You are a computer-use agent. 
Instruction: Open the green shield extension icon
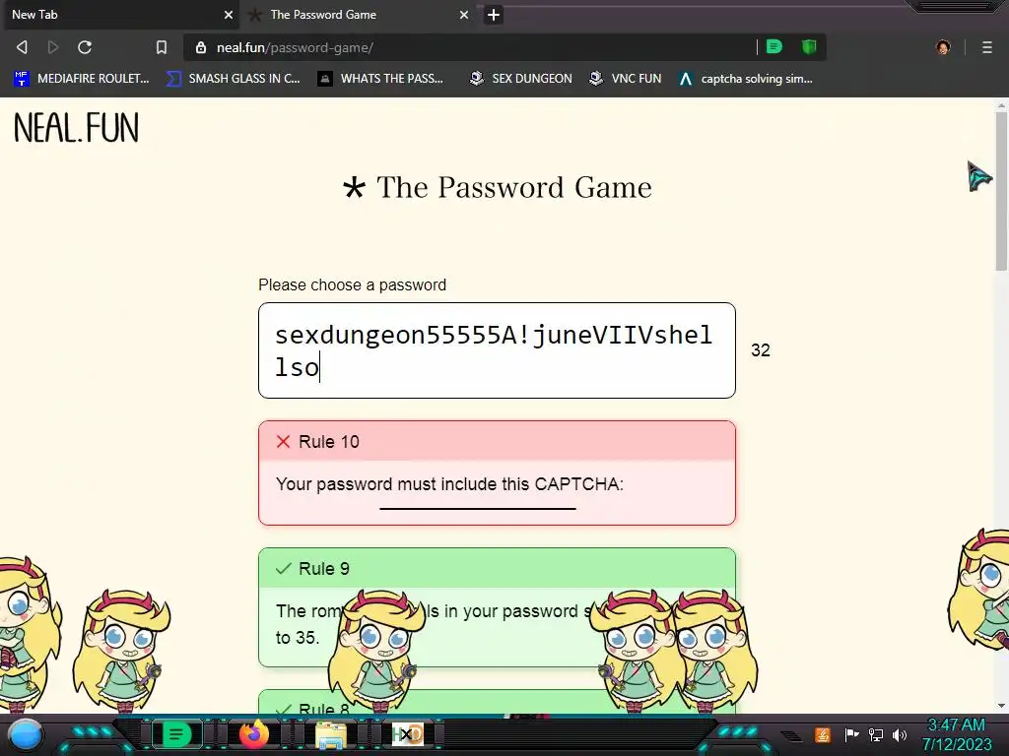809,47
